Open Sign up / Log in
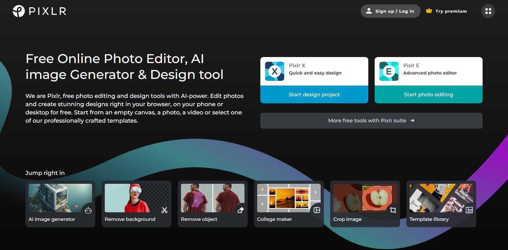Viewport: 508px width, 250px height. pos(391,11)
